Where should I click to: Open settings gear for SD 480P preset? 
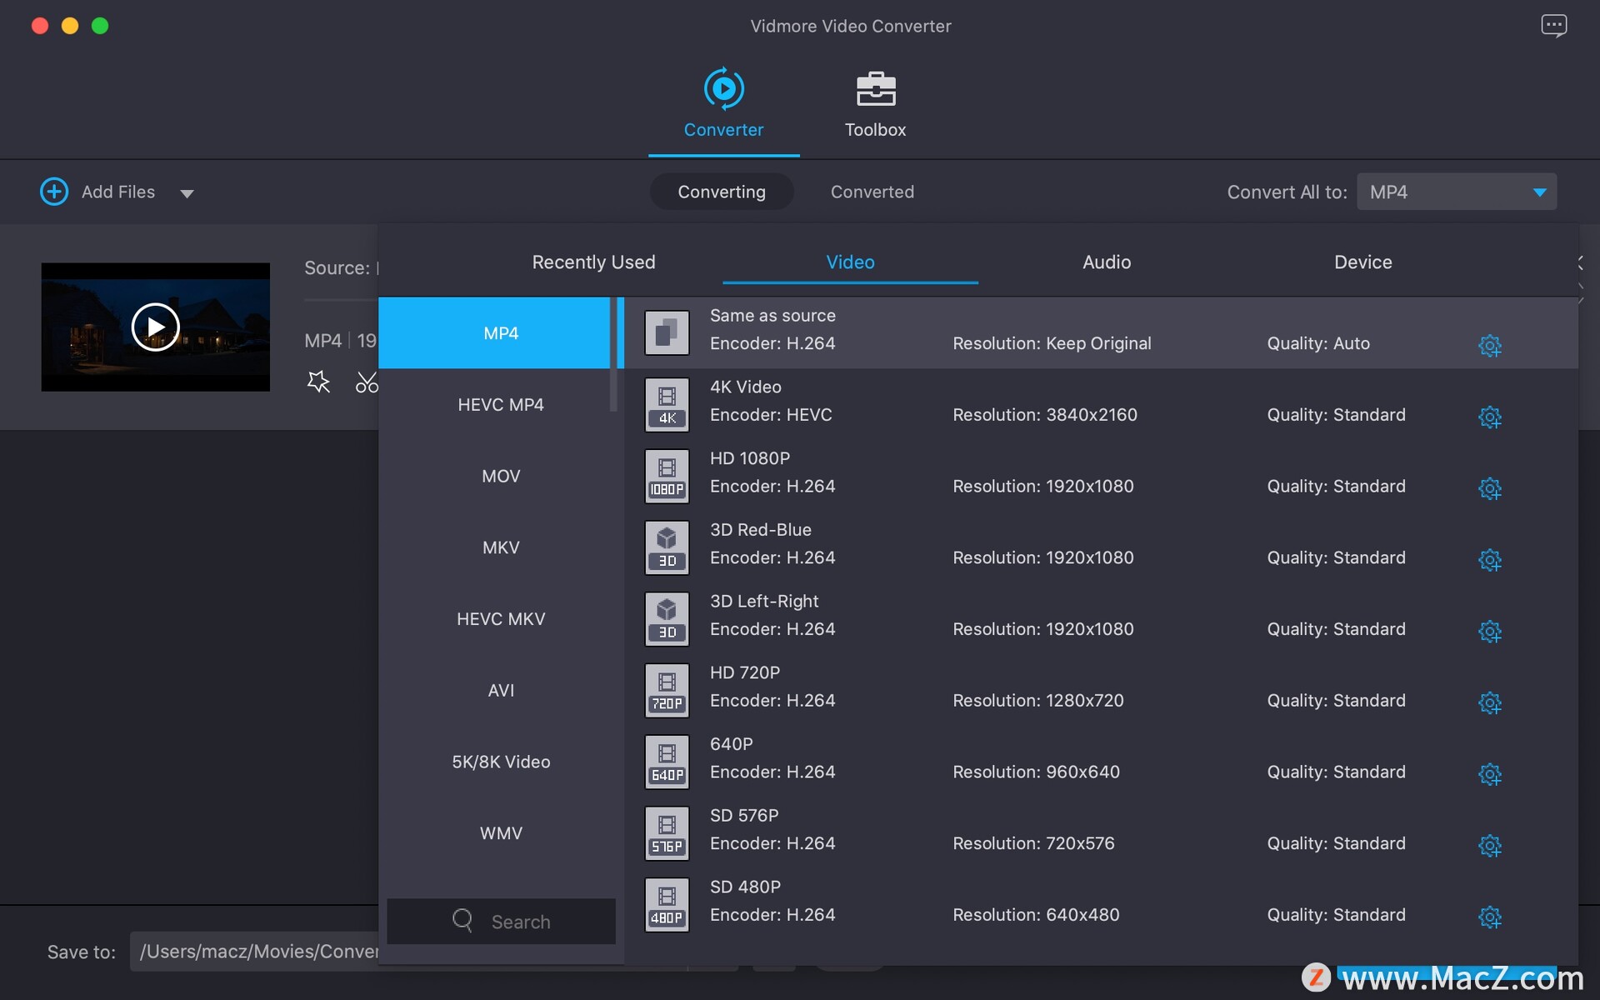pos(1490,917)
